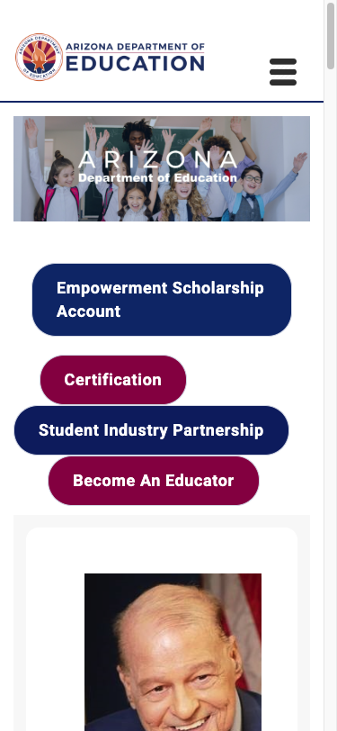337x731 pixels.
Task: Click the 'ARIZONA DEPARTMENT OF' header text
Action: 135,47
